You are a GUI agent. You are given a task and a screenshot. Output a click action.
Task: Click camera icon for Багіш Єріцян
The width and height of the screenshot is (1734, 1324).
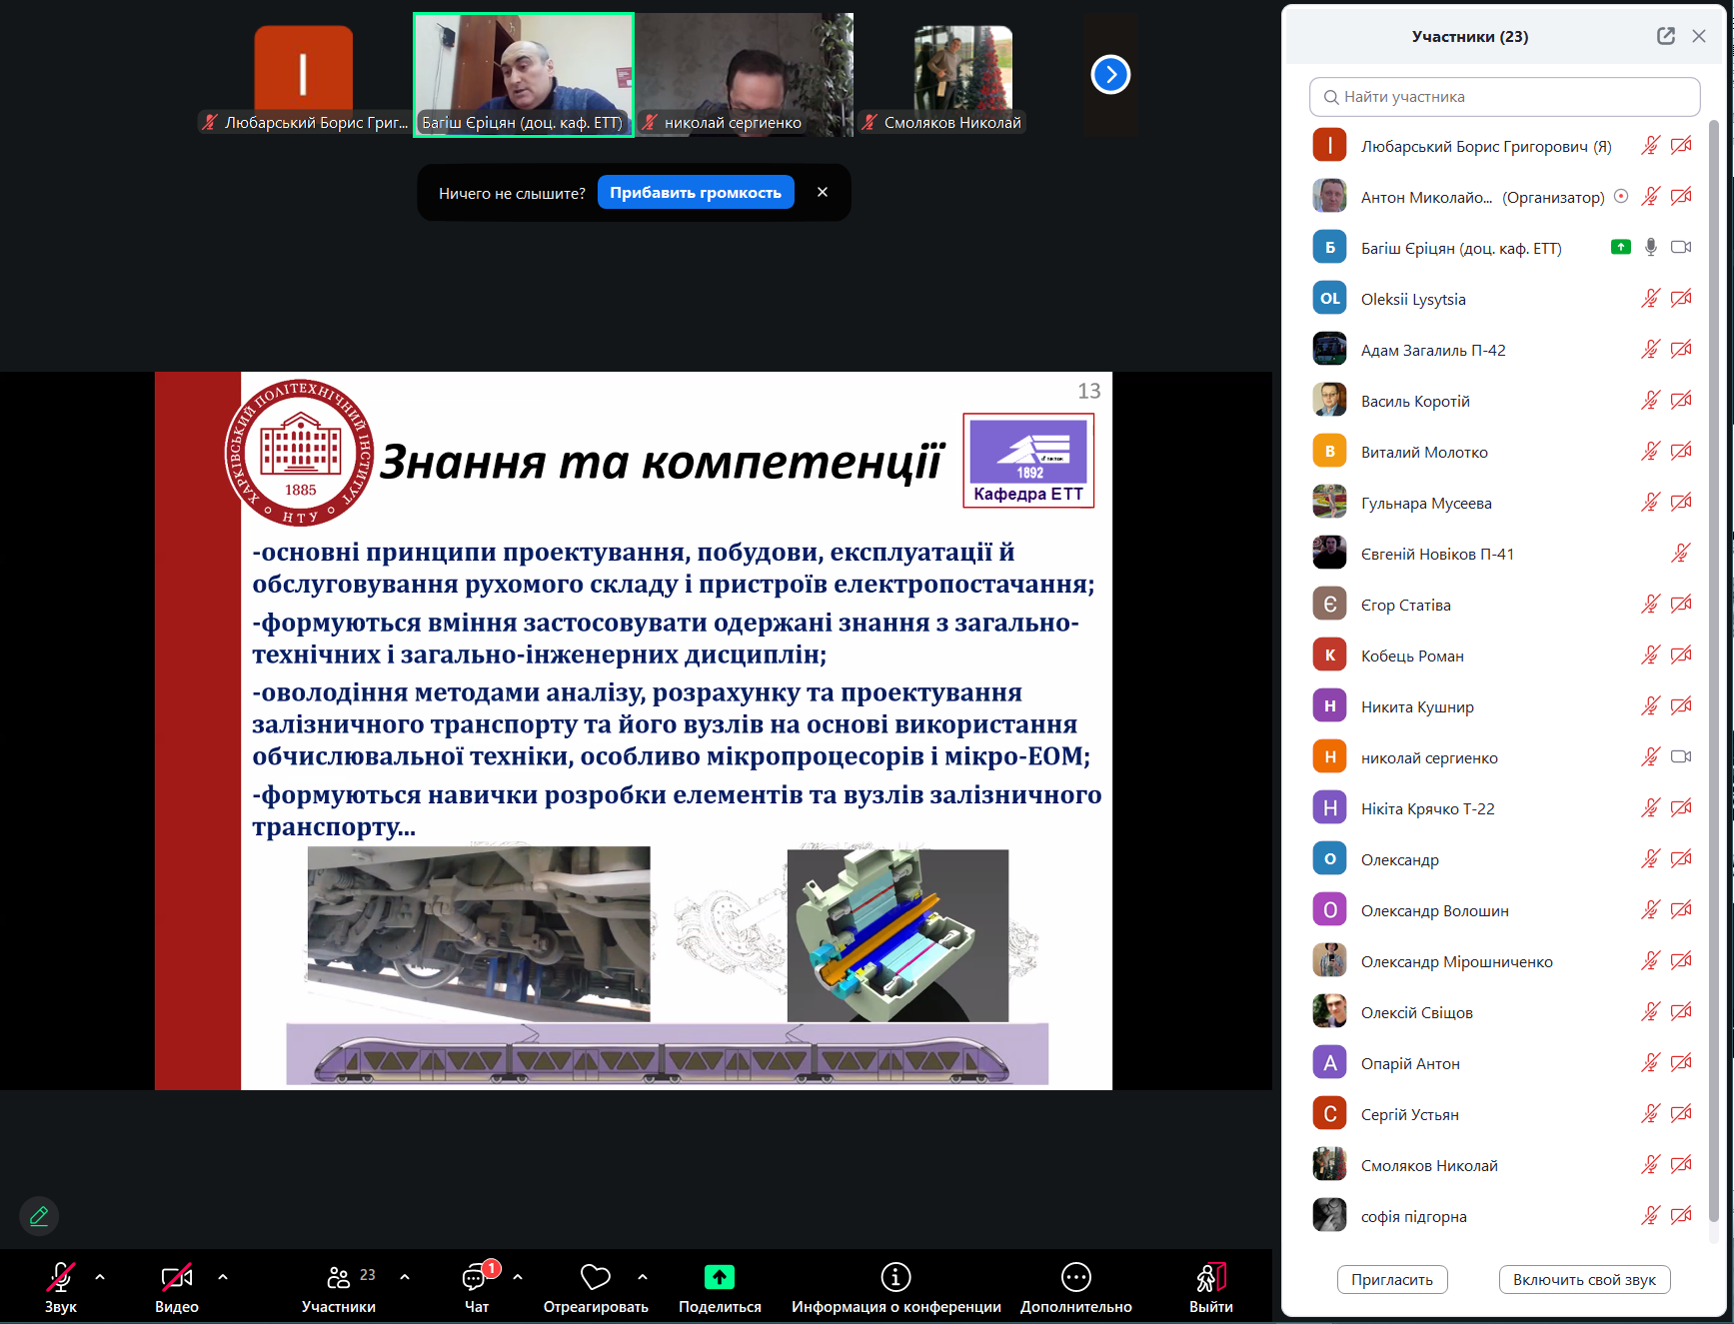[x=1682, y=248]
